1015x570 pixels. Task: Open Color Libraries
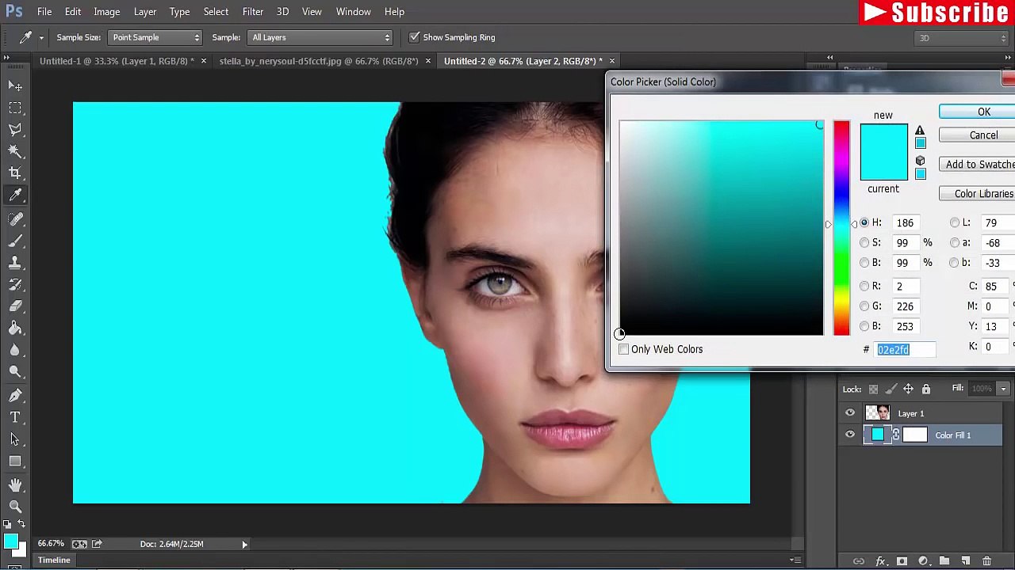coord(977,194)
